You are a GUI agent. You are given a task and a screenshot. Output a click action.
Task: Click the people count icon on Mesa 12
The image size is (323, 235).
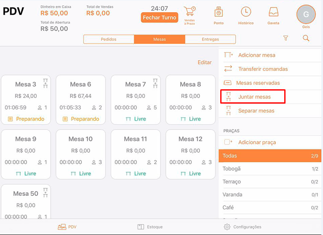click(x=204, y=162)
